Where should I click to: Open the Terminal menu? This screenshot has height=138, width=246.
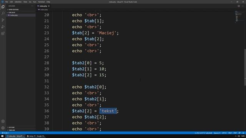pyautogui.click(x=41, y=2)
